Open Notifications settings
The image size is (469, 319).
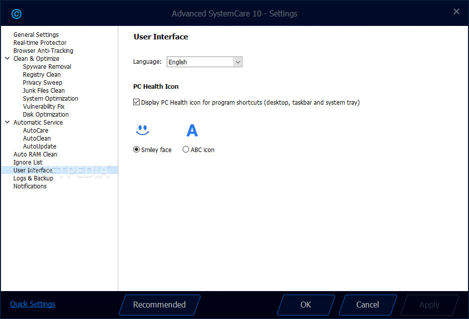pyautogui.click(x=30, y=186)
